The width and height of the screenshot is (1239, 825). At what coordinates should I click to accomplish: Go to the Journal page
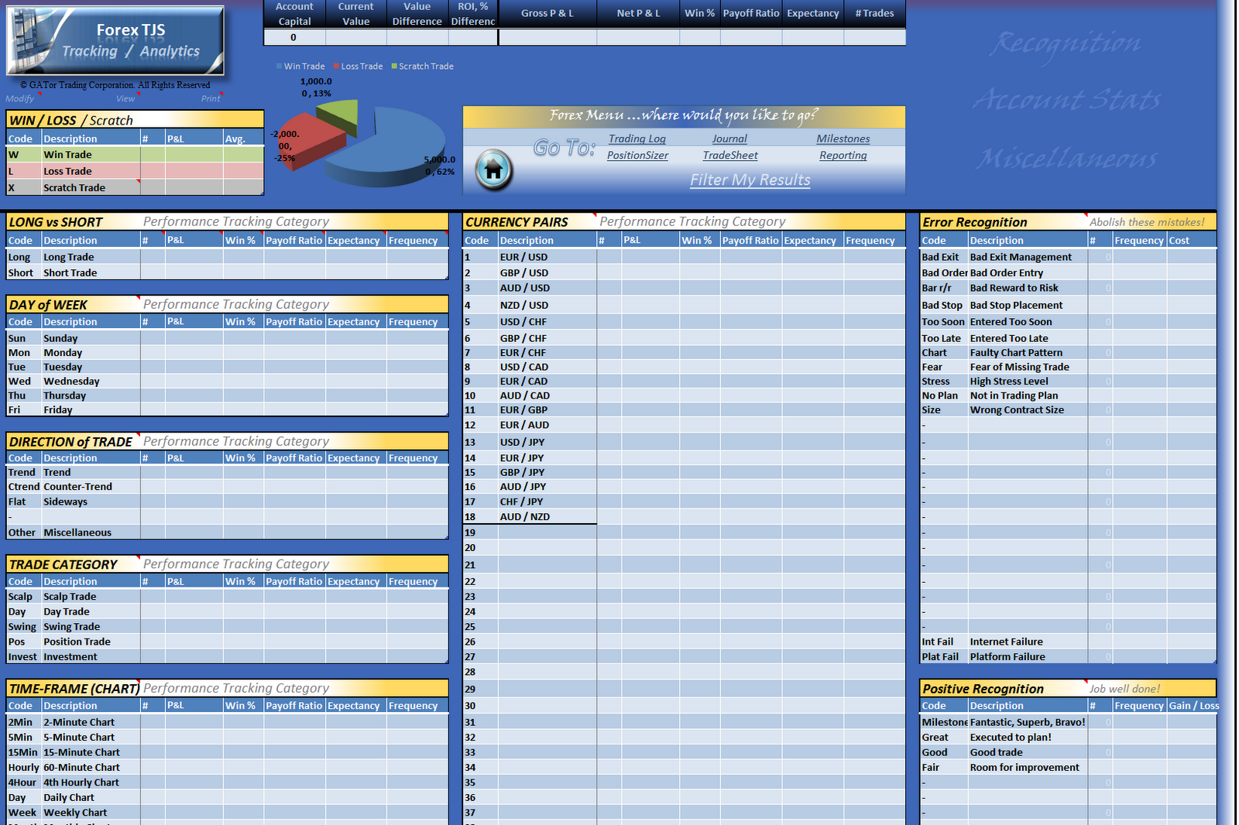pos(729,139)
